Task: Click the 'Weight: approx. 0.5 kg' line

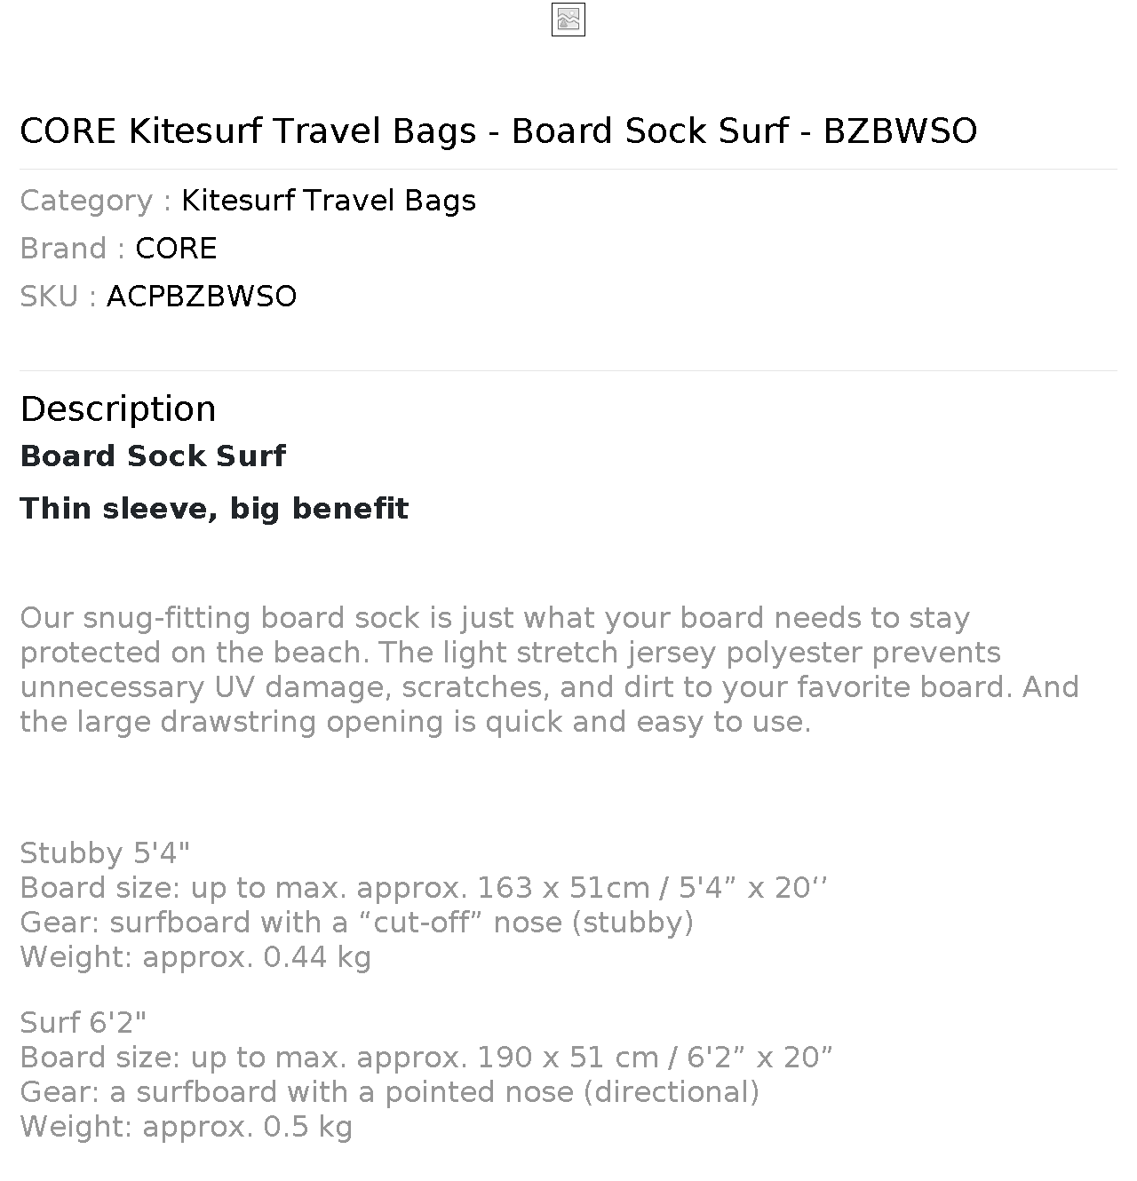Action: point(187,1127)
